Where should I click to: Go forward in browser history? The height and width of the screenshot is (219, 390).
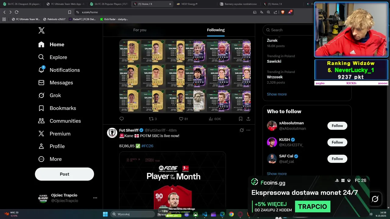click(10, 12)
